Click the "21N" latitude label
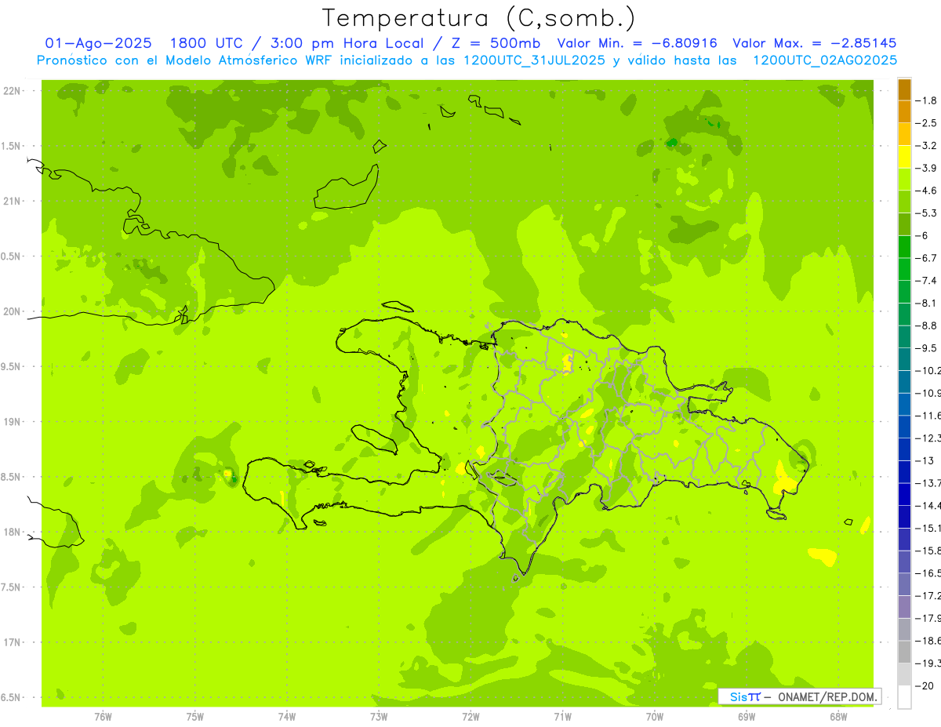 (13, 202)
